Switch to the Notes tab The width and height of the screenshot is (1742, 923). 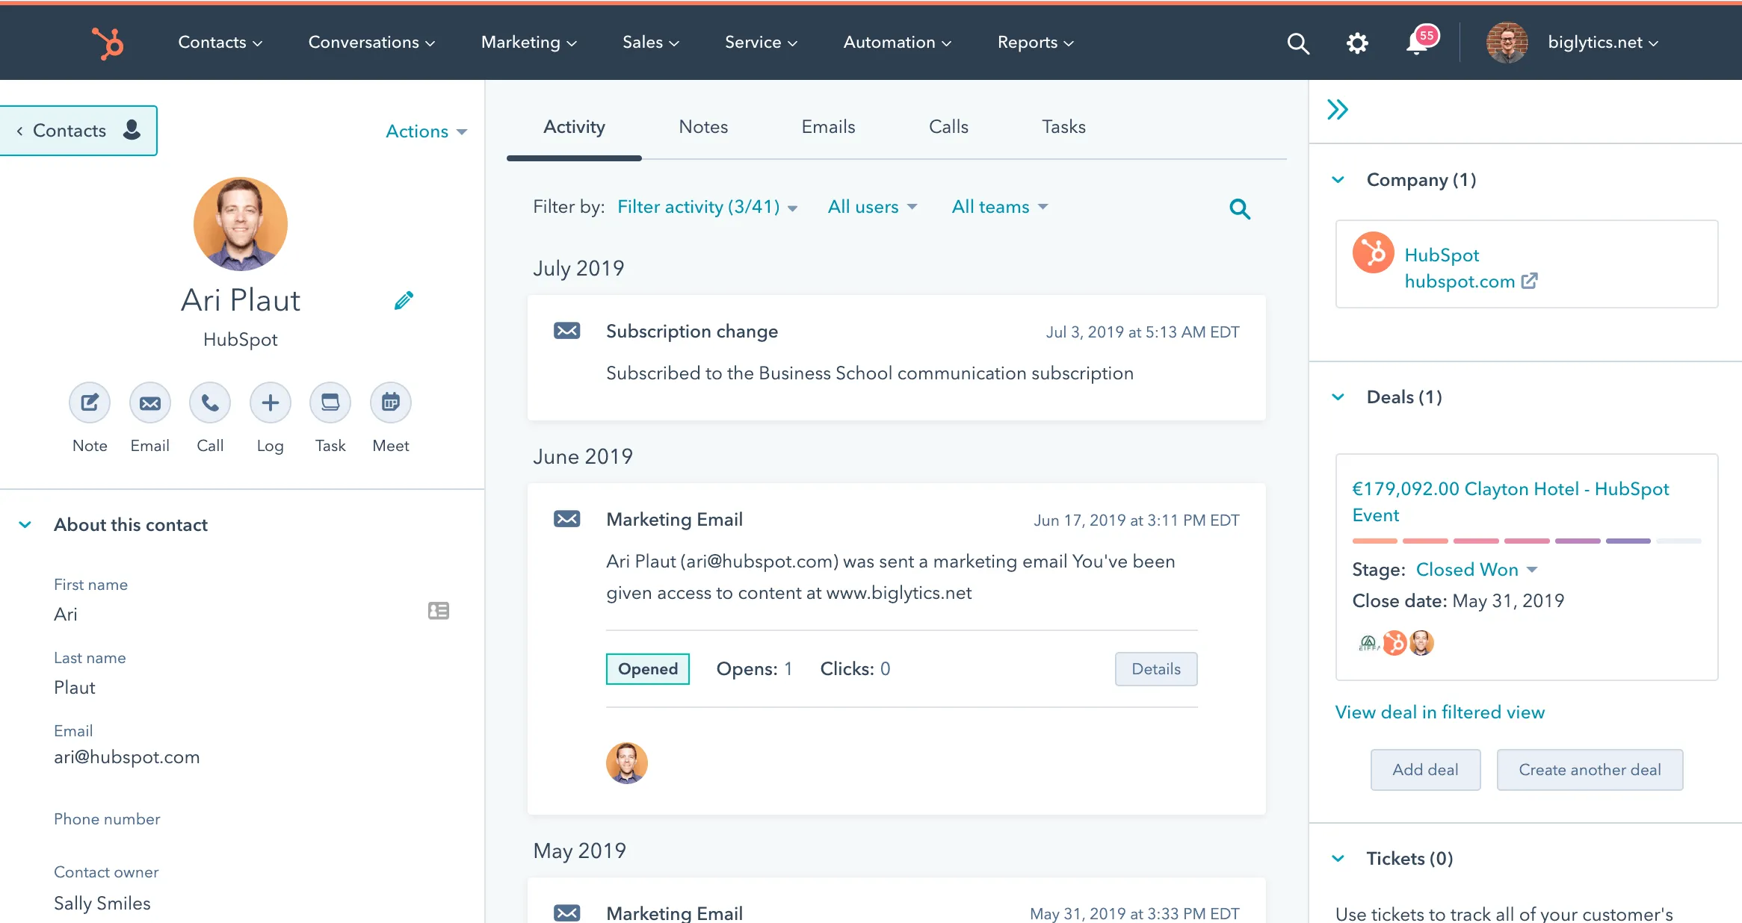702,127
